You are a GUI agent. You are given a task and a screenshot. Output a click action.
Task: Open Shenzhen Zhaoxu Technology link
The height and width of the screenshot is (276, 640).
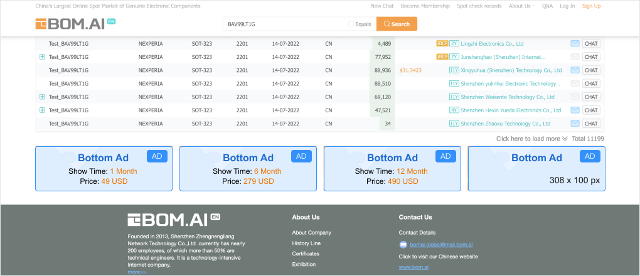pos(506,124)
